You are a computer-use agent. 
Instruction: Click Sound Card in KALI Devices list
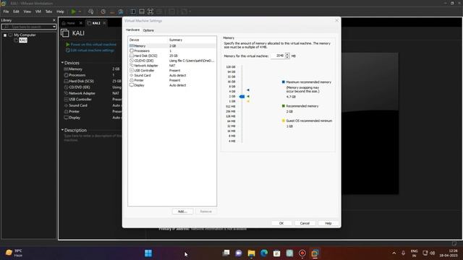tap(78, 105)
